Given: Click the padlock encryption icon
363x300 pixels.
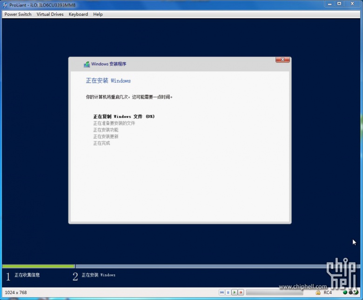Looking at the screenshot, I should [x=318, y=293].
